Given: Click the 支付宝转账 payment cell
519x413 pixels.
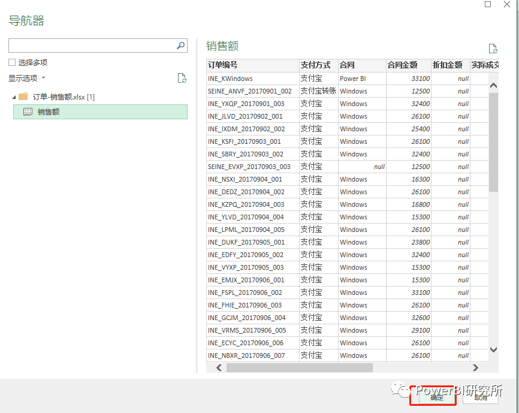Looking at the screenshot, I should click(319, 91).
